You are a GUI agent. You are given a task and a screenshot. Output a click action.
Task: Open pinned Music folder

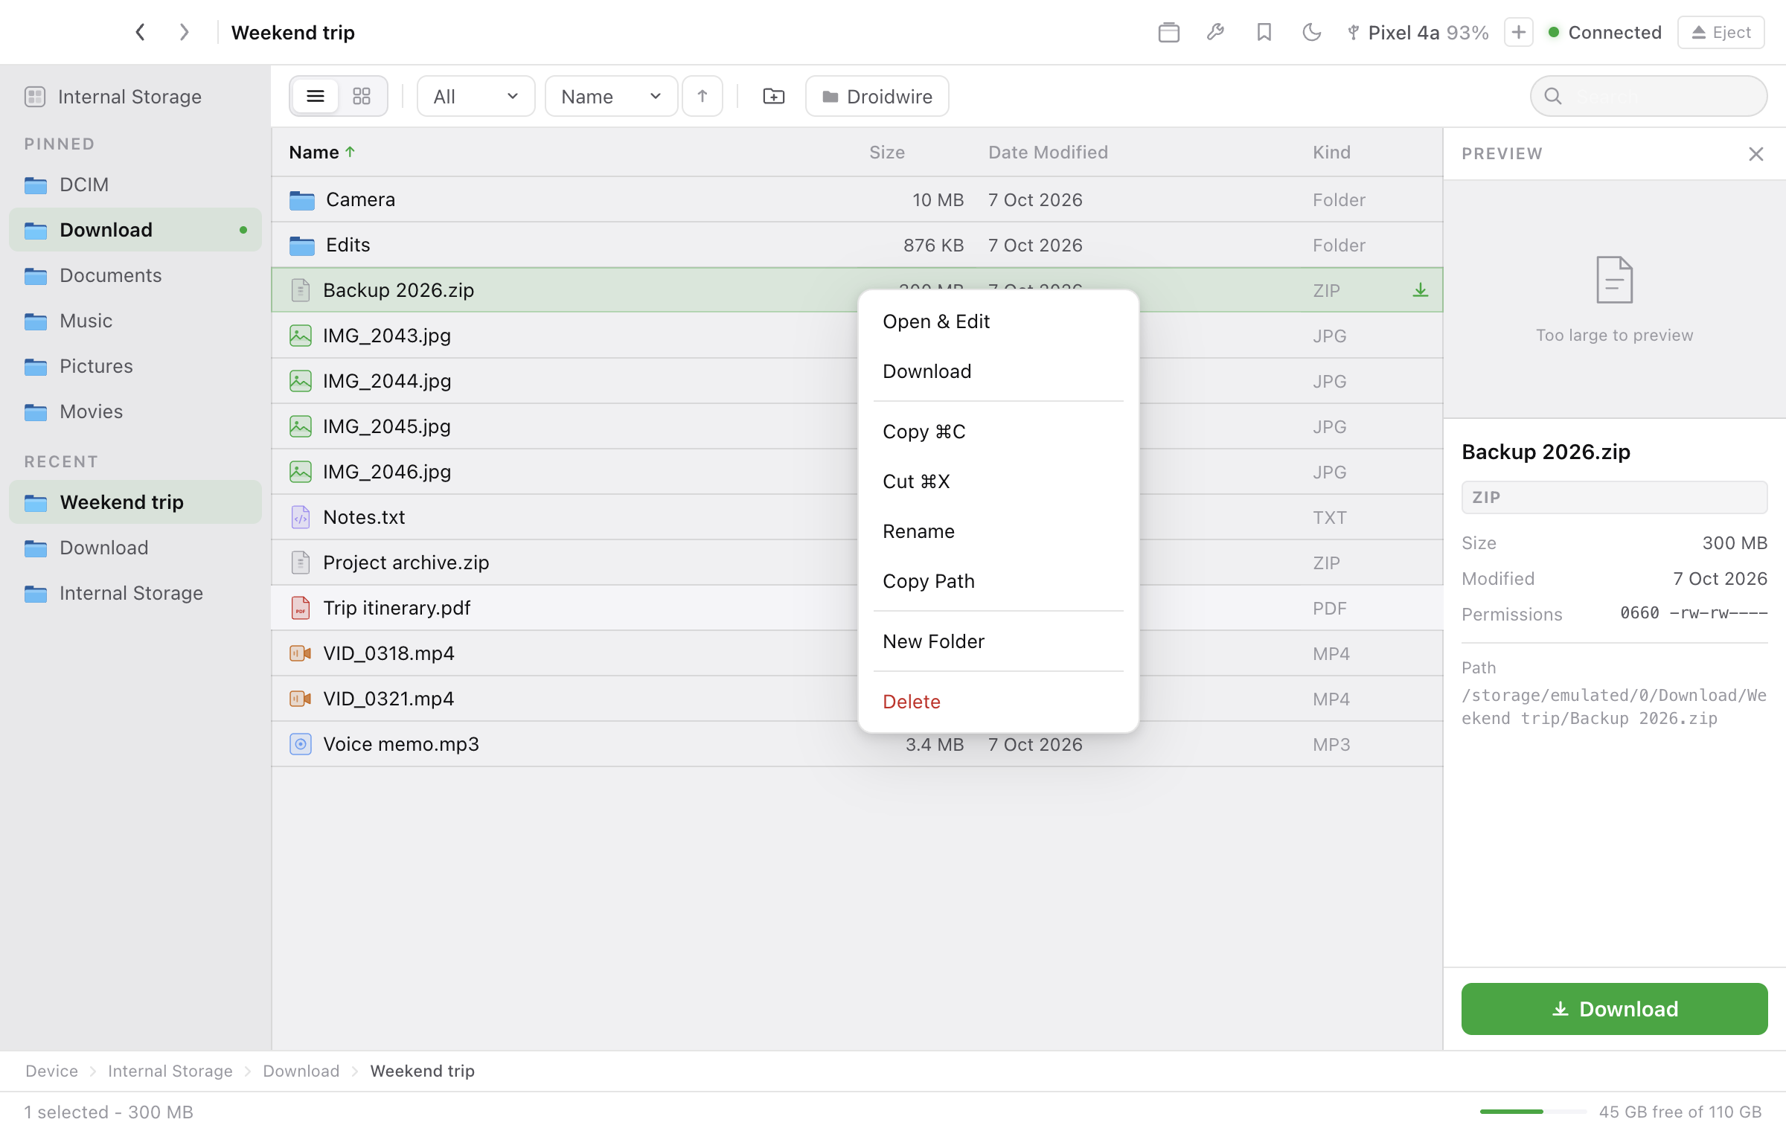coord(135,321)
